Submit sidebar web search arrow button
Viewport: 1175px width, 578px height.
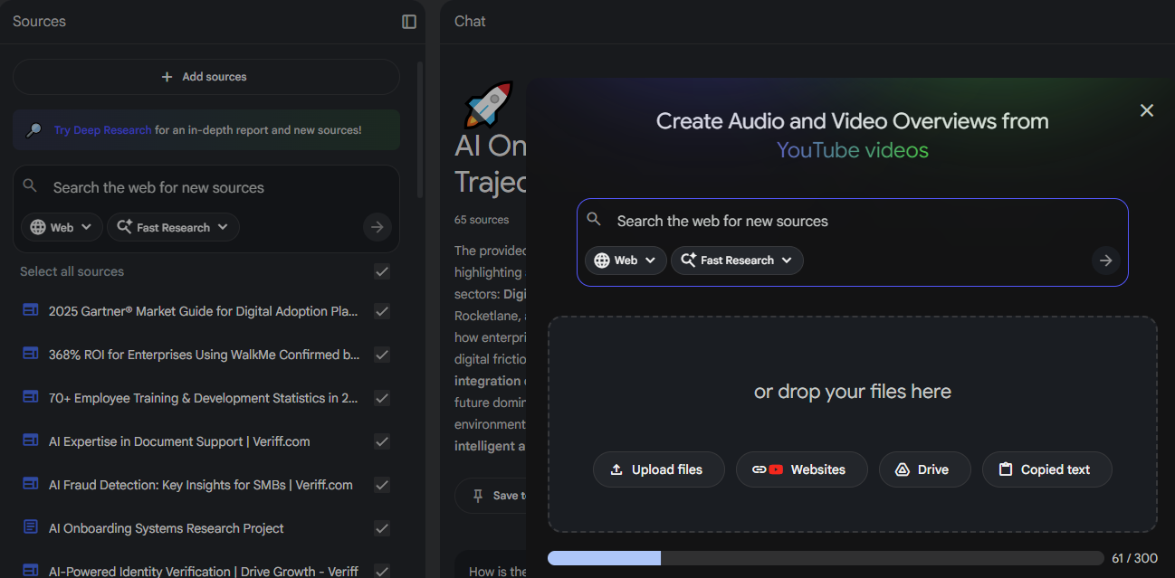[377, 227]
